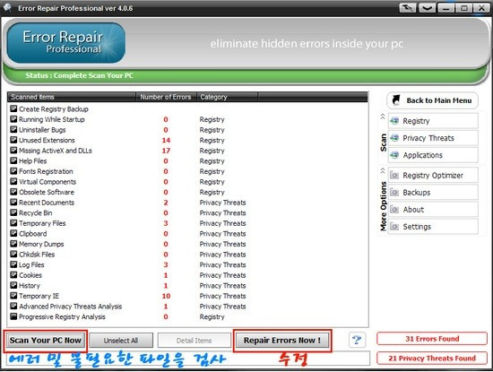Screen dimensions: 493x372
Task: Click the Back to Main Menu arrow icon
Action: click(x=396, y=100)
